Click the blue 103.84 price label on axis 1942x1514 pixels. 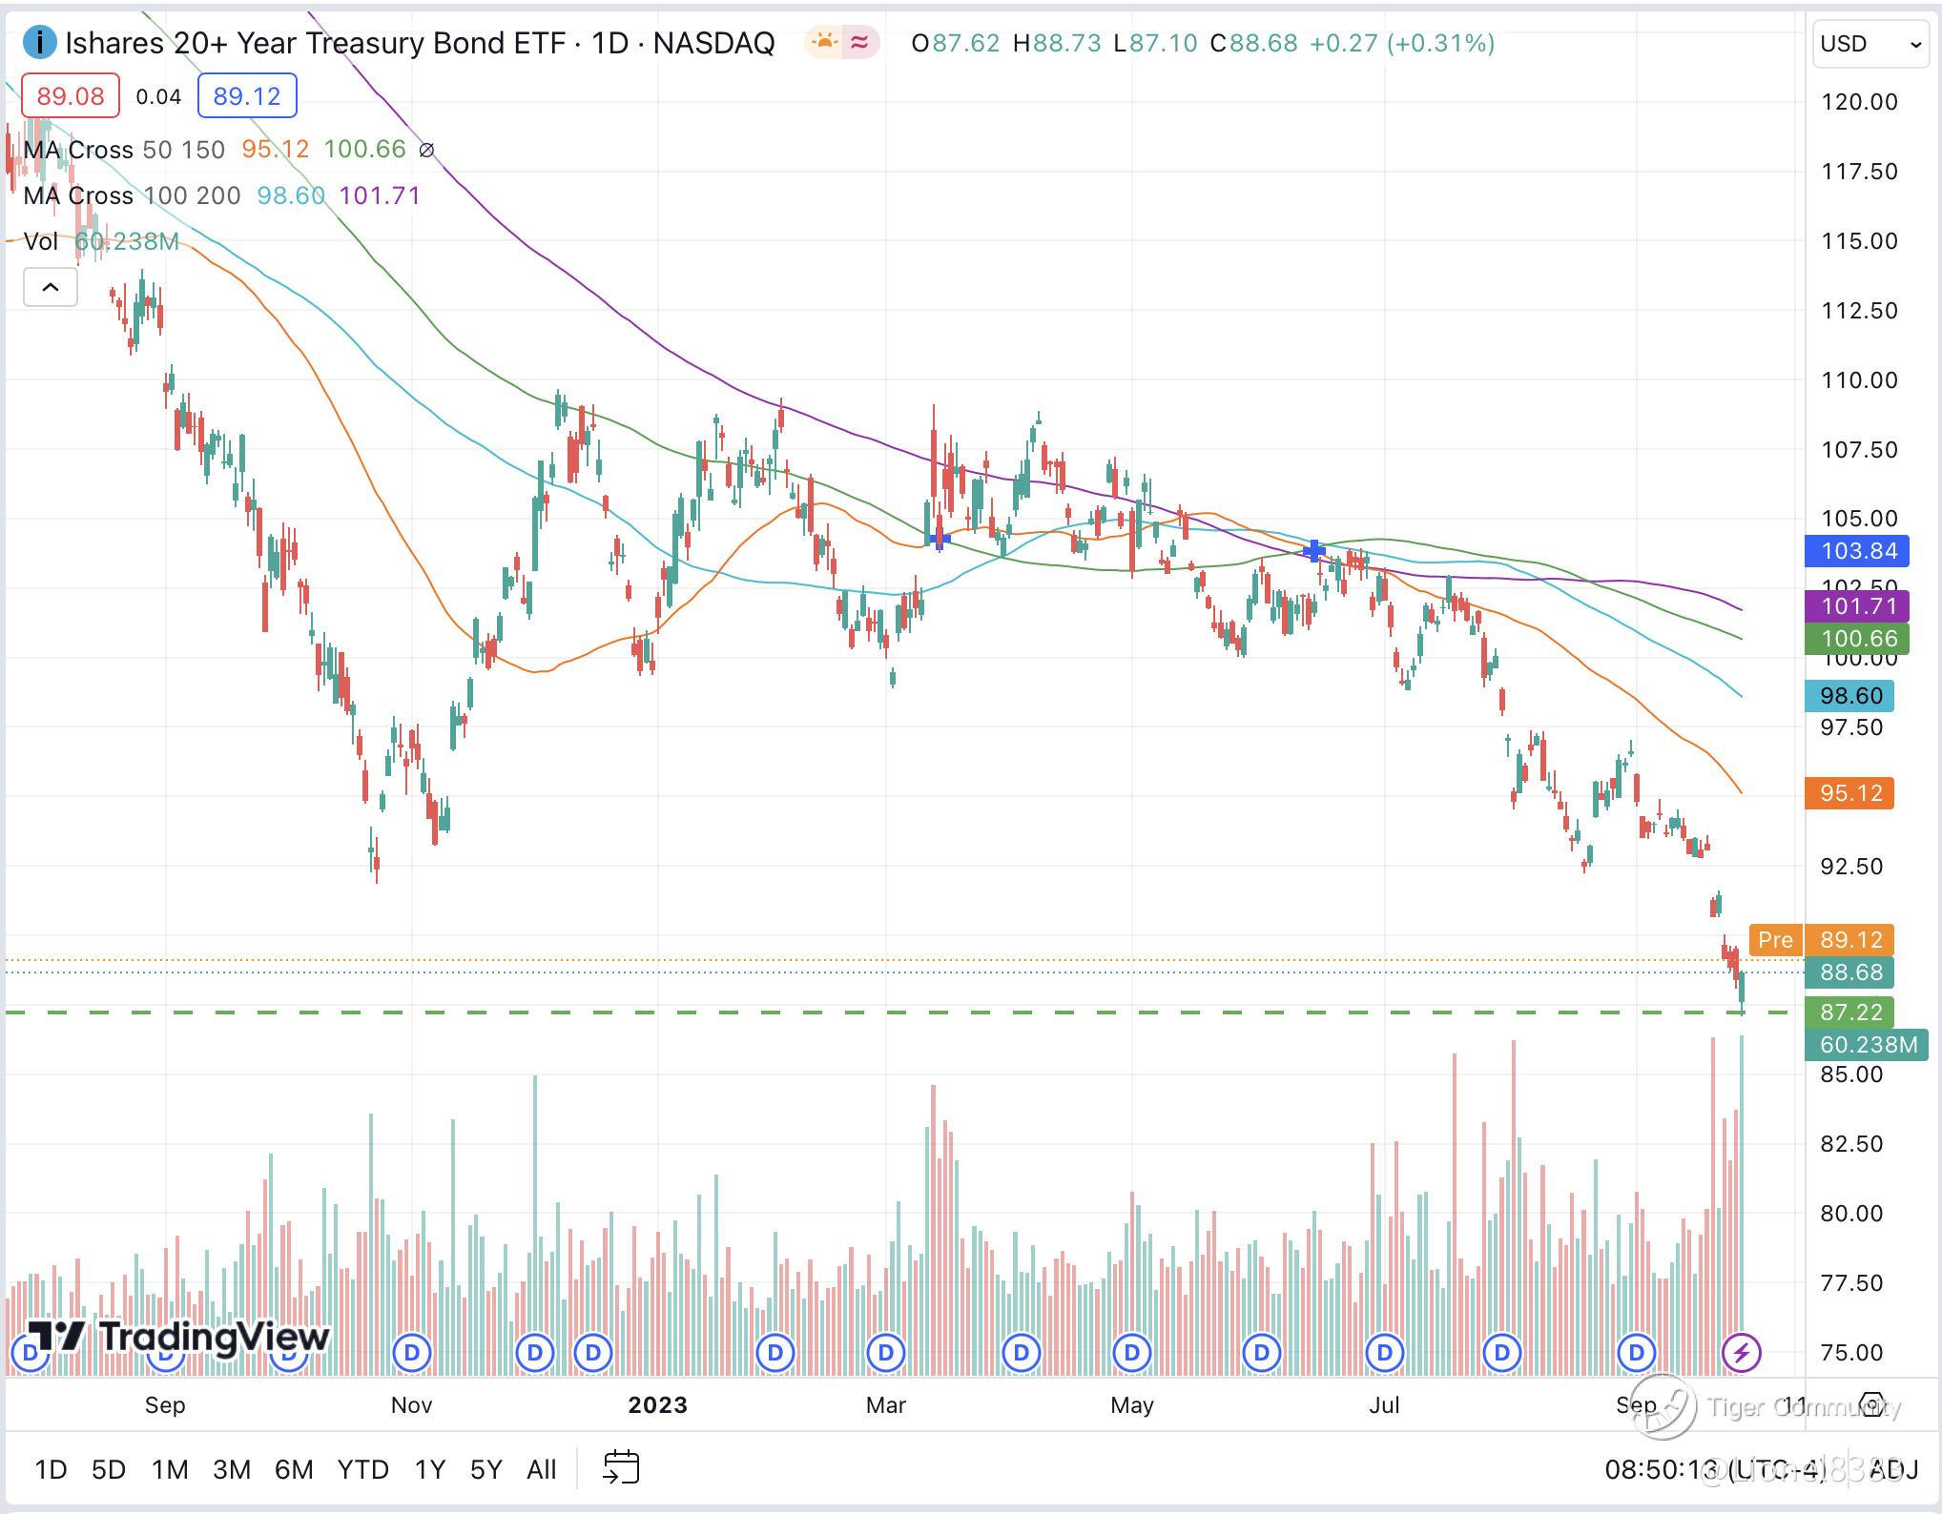(x=1850, y=551)
